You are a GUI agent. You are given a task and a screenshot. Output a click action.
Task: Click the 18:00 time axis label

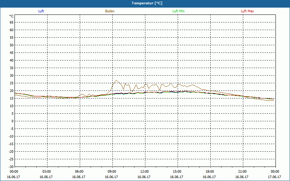(x=210, y=172)
